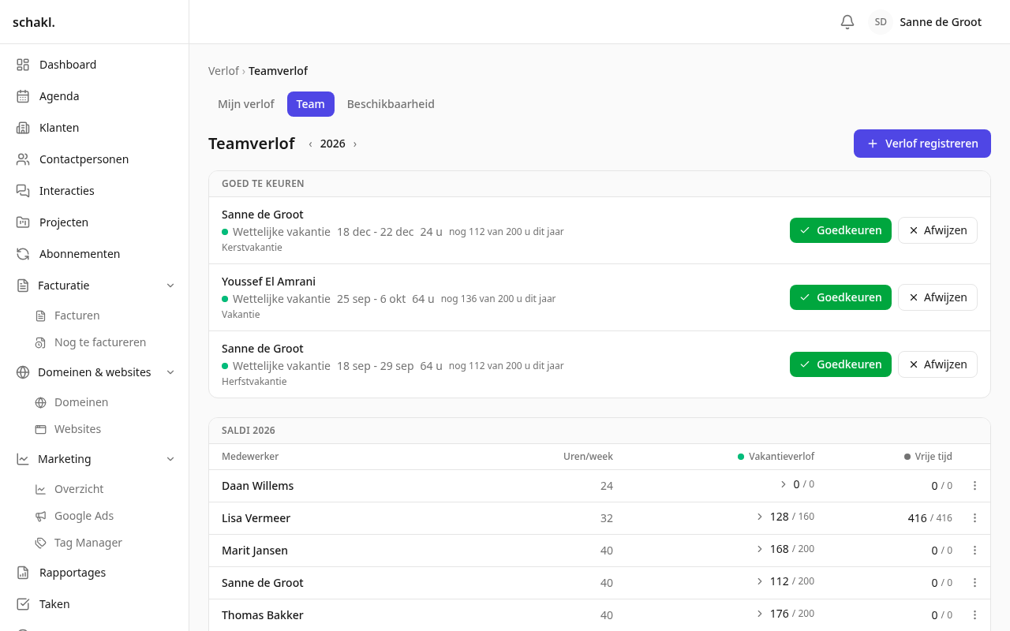This screenshot has width=1010, height=631.
Task: Collapse the Facturatie section chevron
Action: (170, 286)
